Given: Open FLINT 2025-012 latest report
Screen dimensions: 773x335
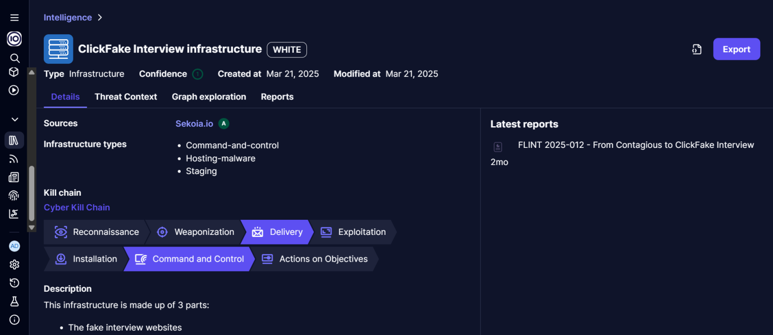Looking at the screenshot, I should 636,145.
